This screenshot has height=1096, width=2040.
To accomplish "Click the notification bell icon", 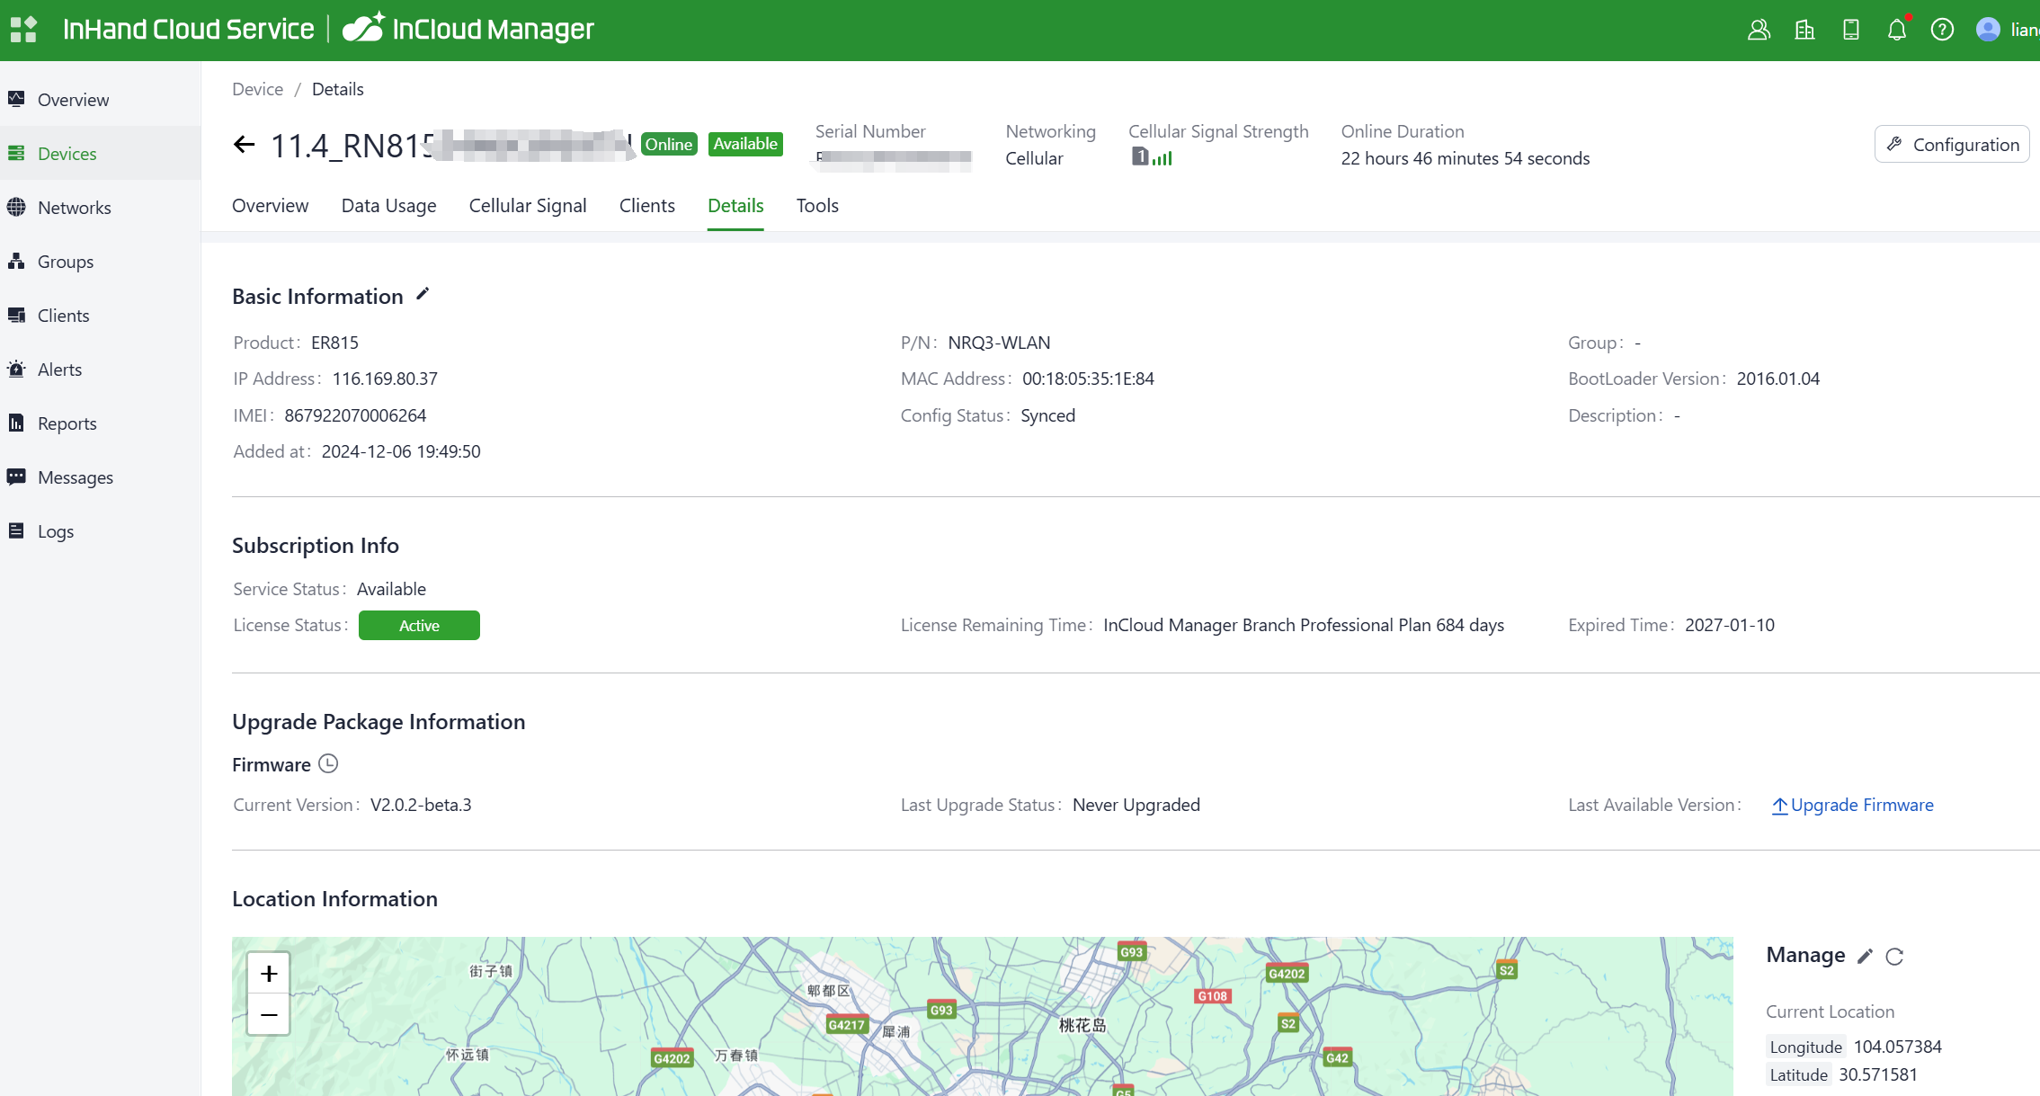I will click(x=1896, y=30).
